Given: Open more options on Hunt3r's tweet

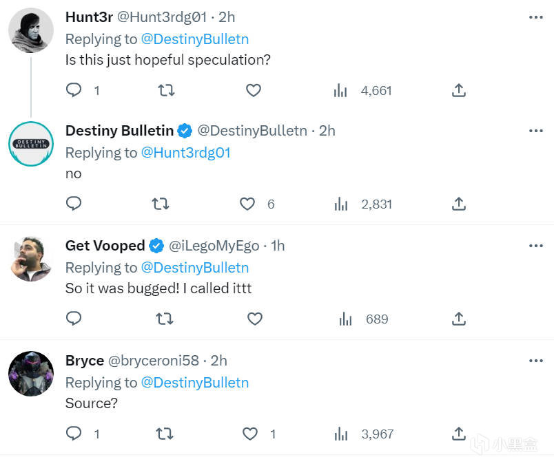Looking at the screenshot, I should (x=535, y=17).
